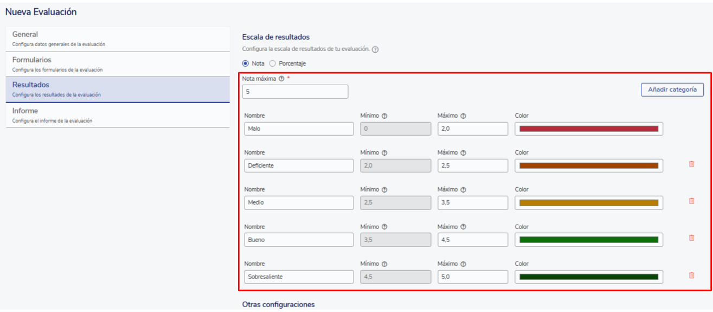Click help icon next to Nota máxima
The width and height of the screenshot is (713, 312).
pyautogui.click(x=281, y=79)
